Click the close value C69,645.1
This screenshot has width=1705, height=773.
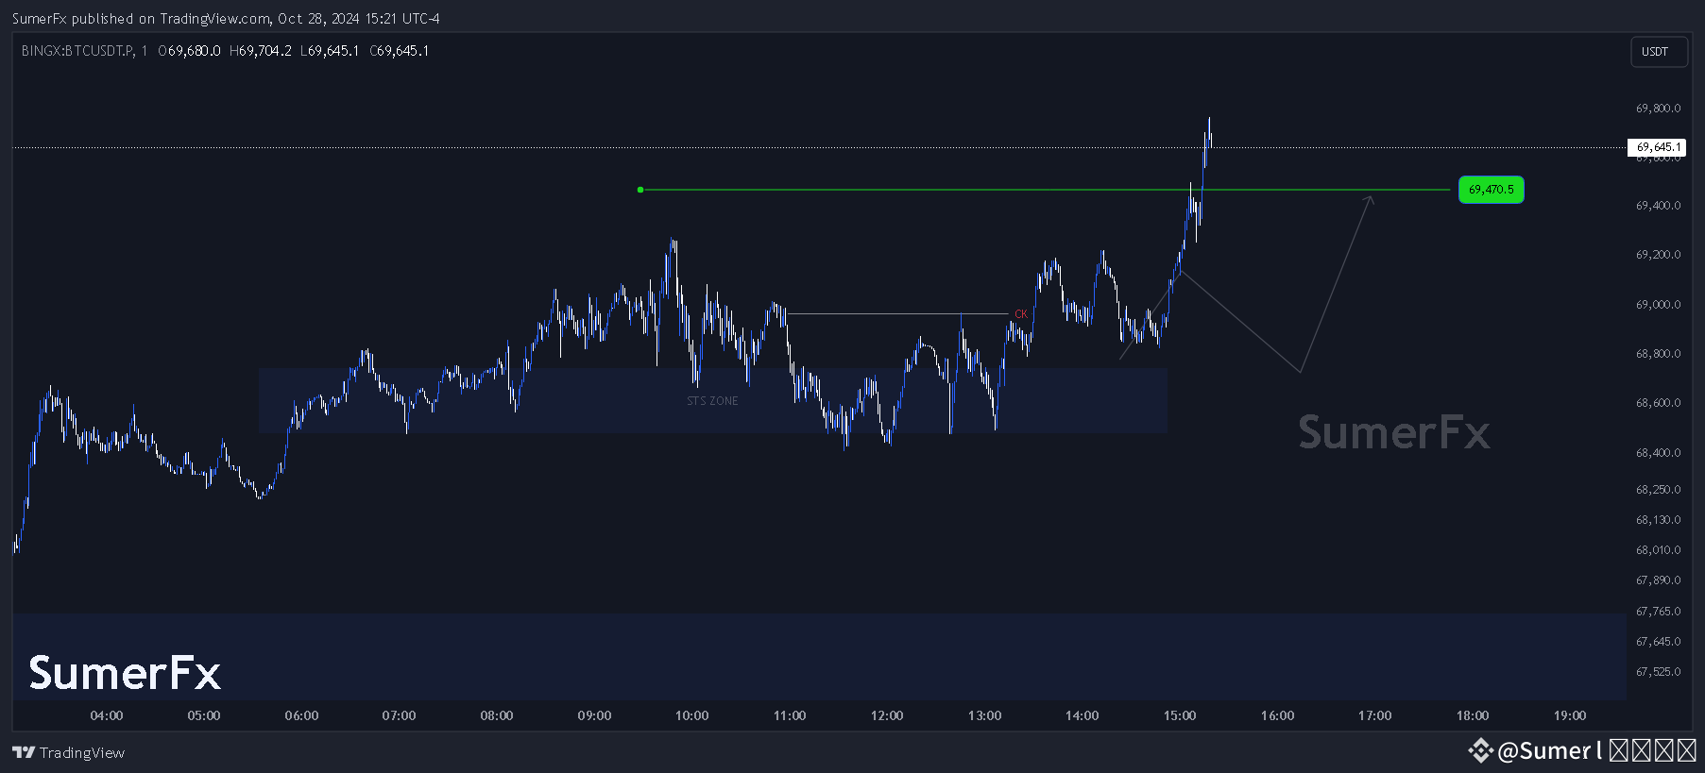(x=400, y=51)
